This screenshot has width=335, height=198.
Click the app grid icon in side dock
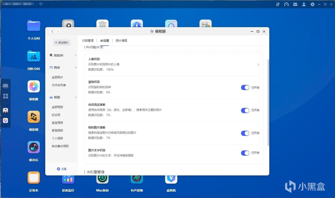coord(5,96)
